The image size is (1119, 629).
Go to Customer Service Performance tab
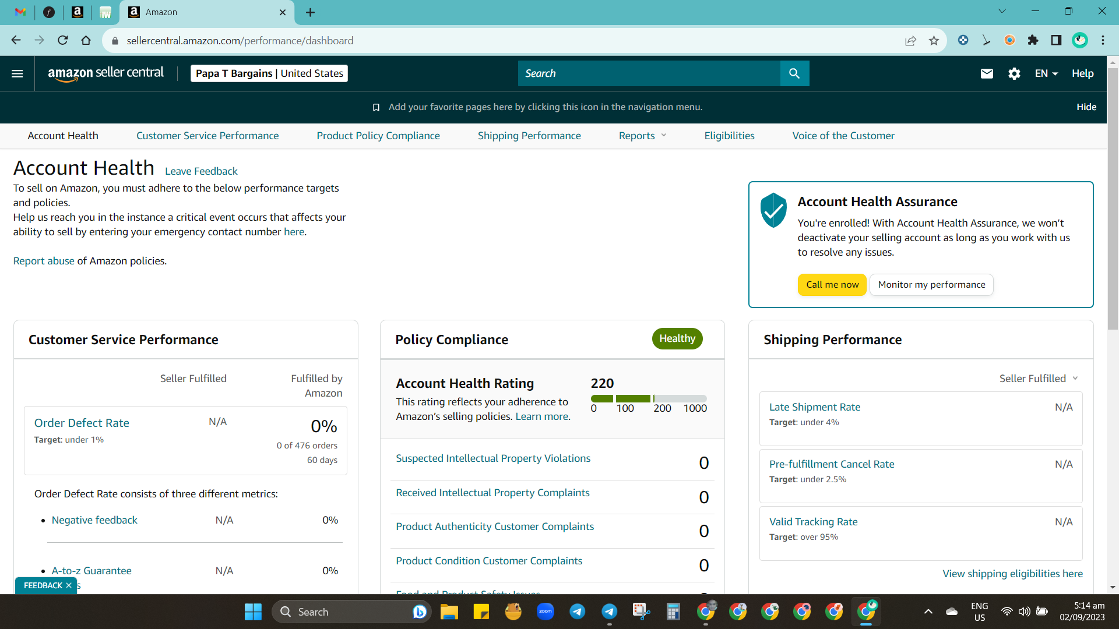pyautogui.click(x=207, y=136)
